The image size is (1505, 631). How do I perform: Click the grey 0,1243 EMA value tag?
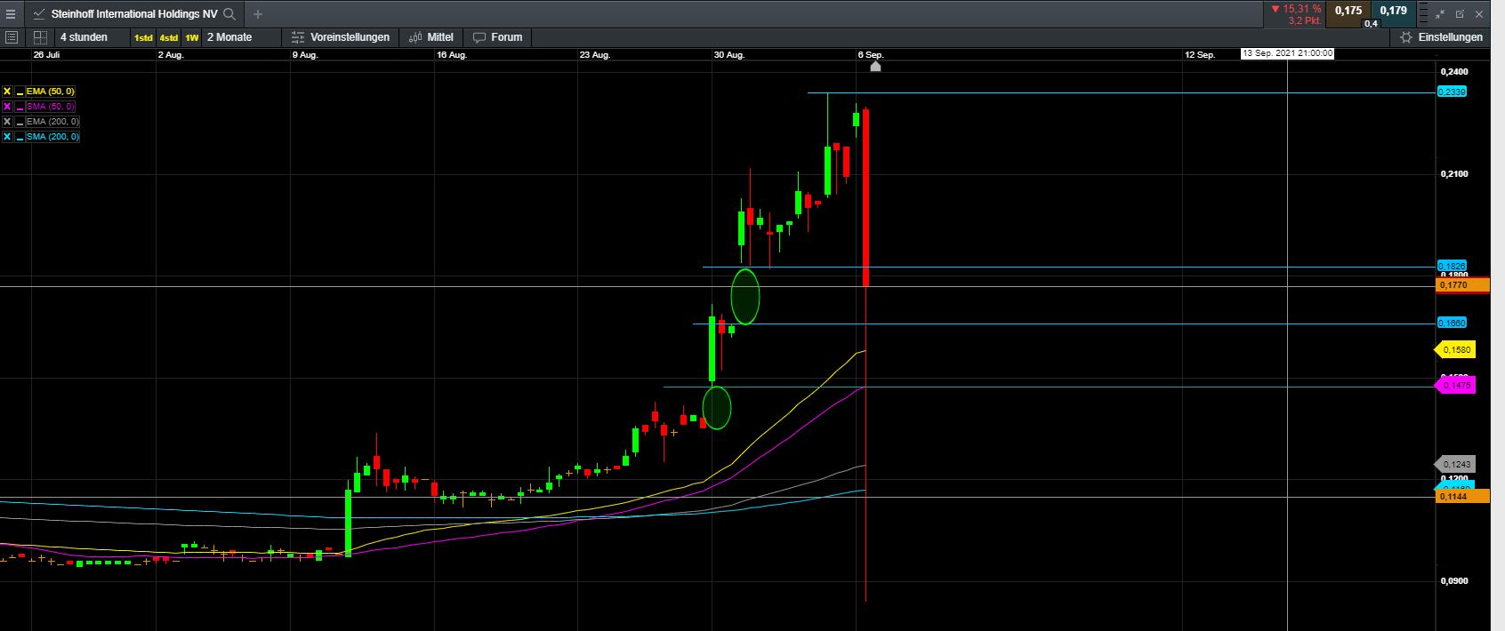1455,464
